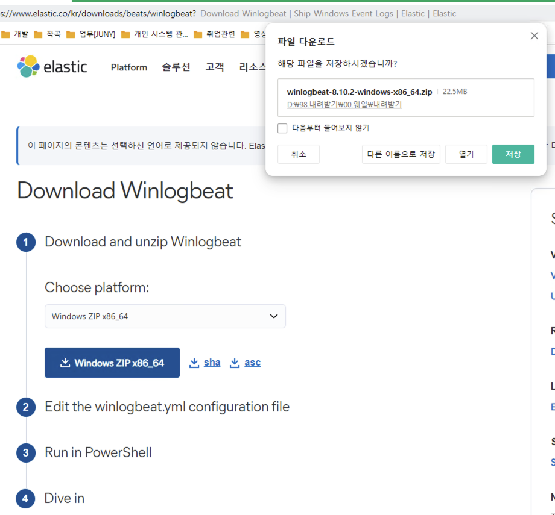Open the 솔루션 menu
The height and width of the screenshot is (515, 555).
(176, 67)
